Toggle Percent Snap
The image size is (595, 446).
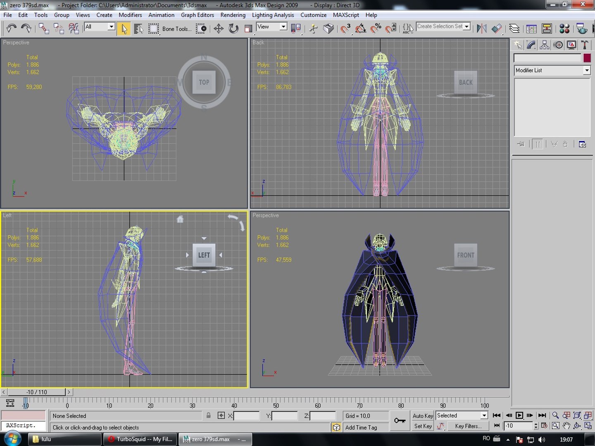(x=376, y=28)
